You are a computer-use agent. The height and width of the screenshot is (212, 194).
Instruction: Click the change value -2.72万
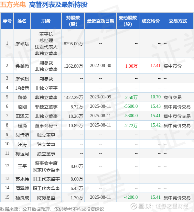tap(131, 126)
